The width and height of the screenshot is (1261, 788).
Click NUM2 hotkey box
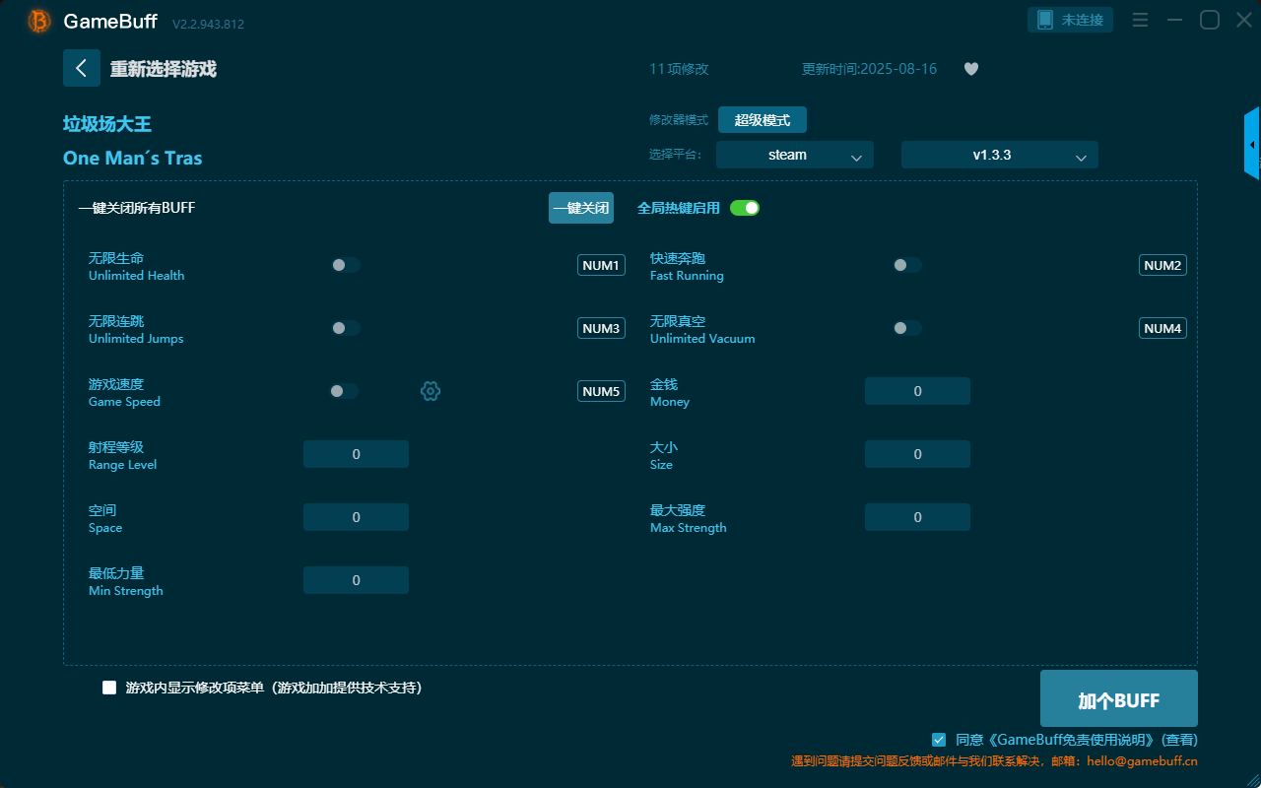point(1162,265)
